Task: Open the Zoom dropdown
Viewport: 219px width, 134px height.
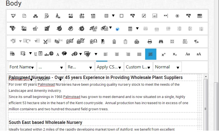Action: click(x=50, y=79)
